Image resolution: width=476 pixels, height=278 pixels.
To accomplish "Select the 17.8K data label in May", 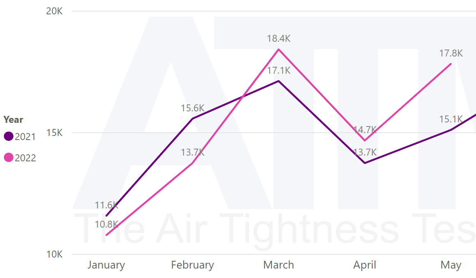I will (x=451, y=53).
